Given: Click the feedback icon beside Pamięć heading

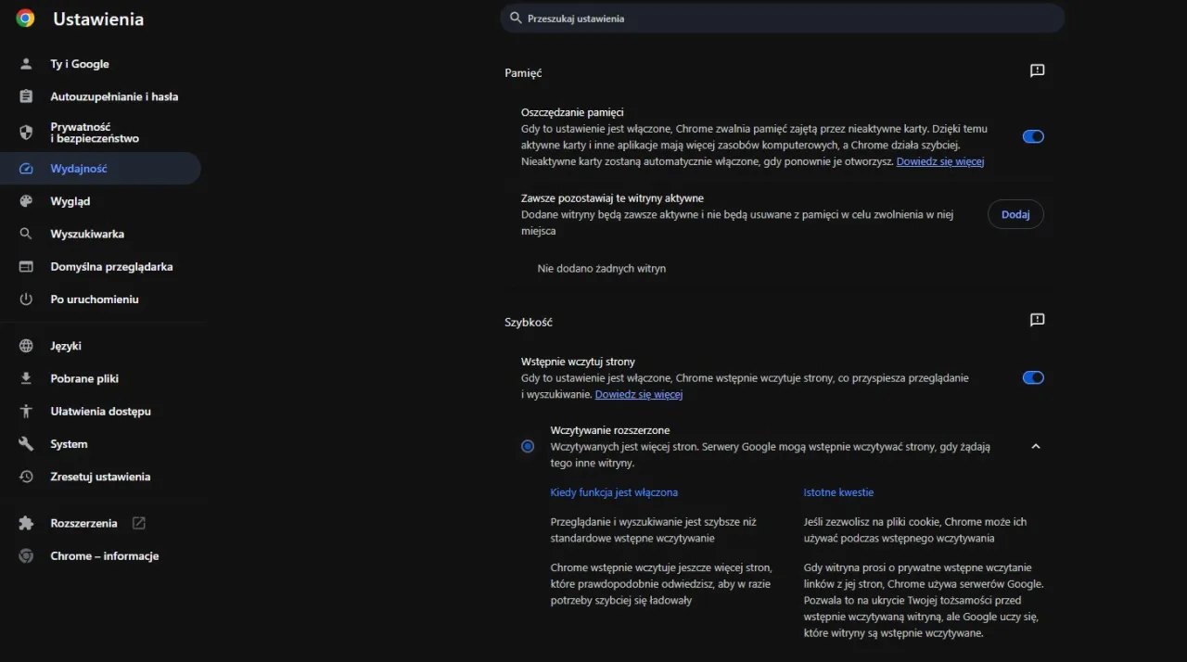Looking at the screenshot, I should pyautogui.click(x=1037, y=70).
